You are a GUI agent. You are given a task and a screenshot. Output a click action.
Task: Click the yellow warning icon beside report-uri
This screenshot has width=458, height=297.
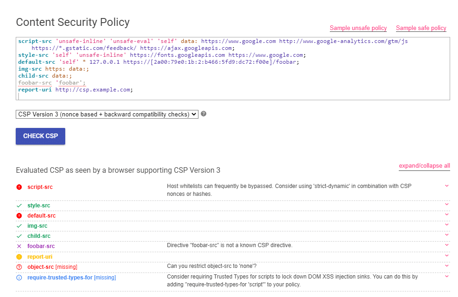pyautogui.click(x=19, y=257)
